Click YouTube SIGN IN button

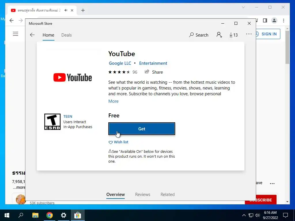(268, 34)
